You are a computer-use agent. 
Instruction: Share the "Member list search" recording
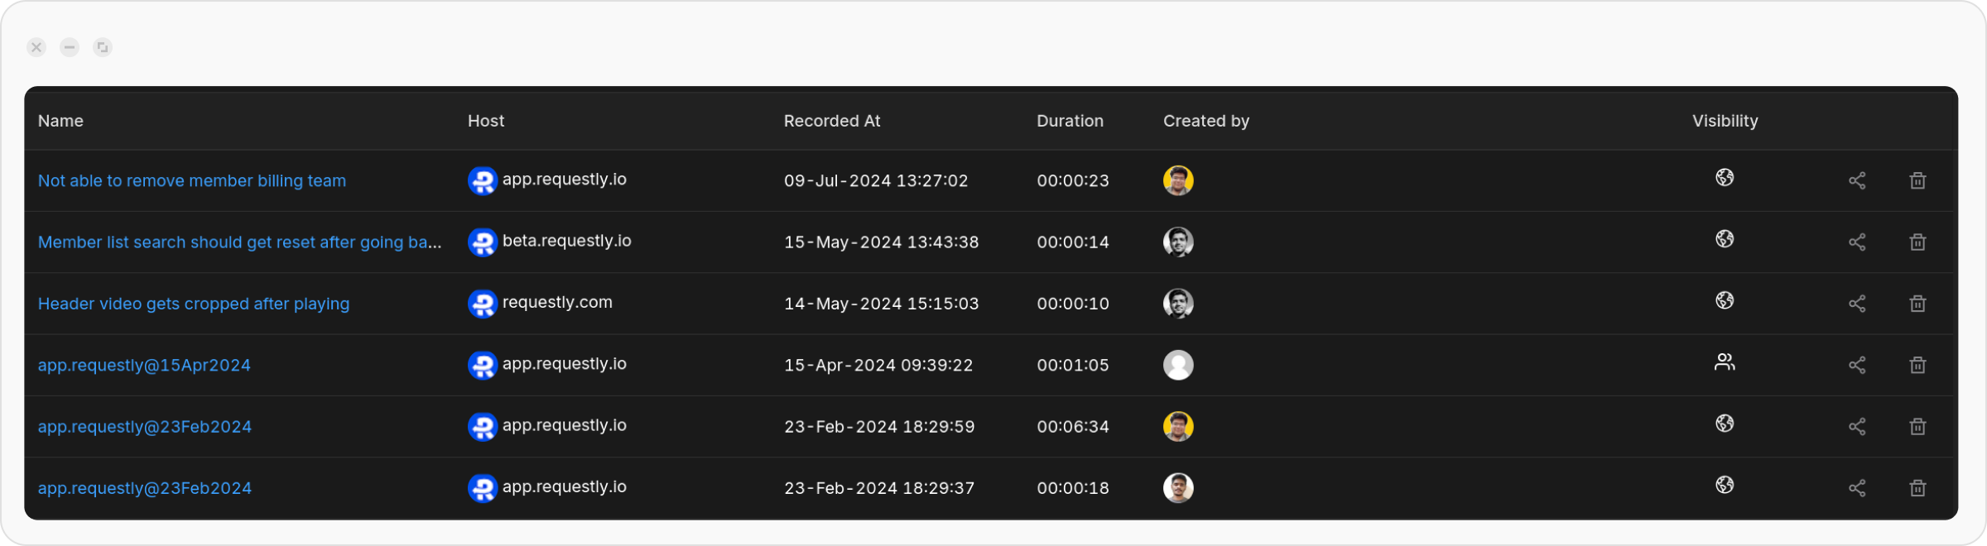(1857, 242)
